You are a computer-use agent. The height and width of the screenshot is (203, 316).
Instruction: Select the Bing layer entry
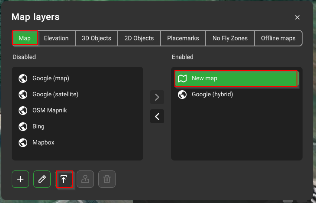coord(39,126)
